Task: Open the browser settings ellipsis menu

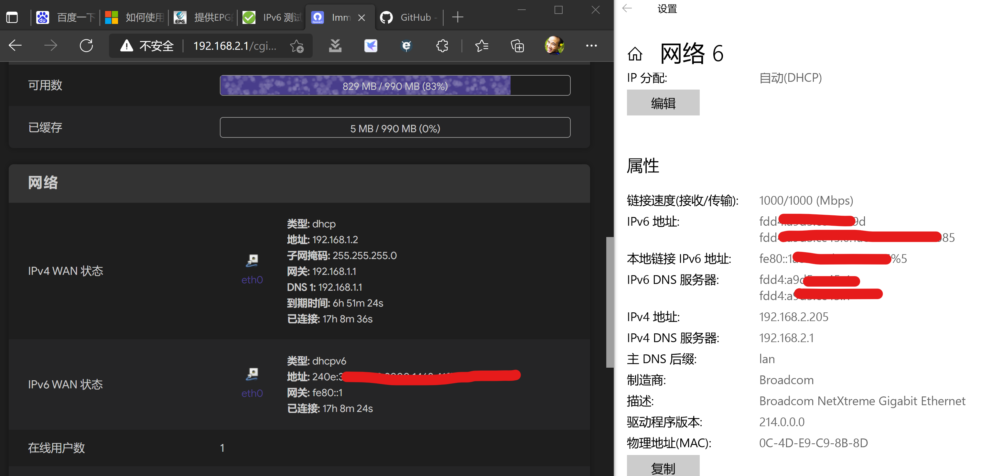Action: pos(591,46)
